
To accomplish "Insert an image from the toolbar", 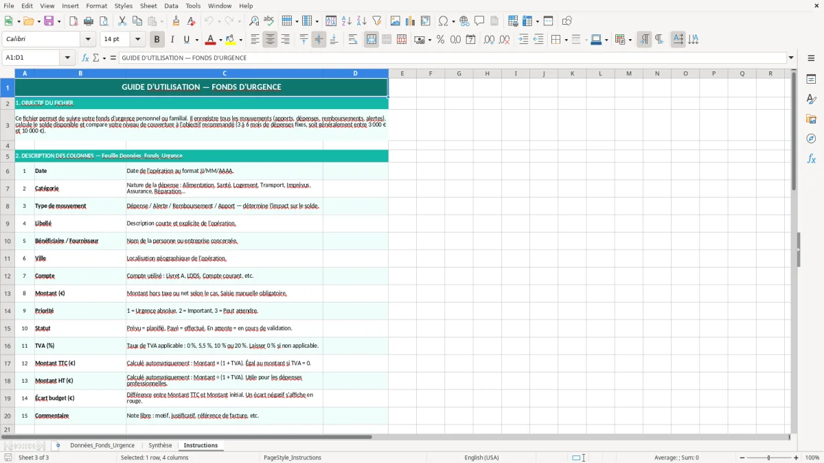I will [x=396, y=21].
